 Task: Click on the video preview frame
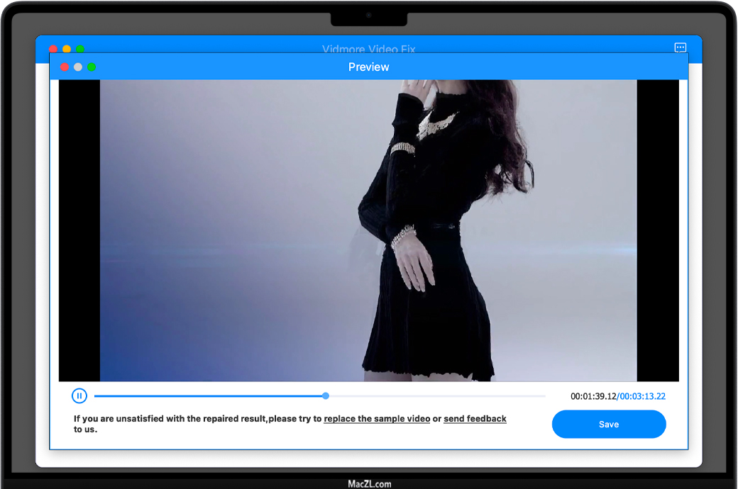tap(368, 230)
